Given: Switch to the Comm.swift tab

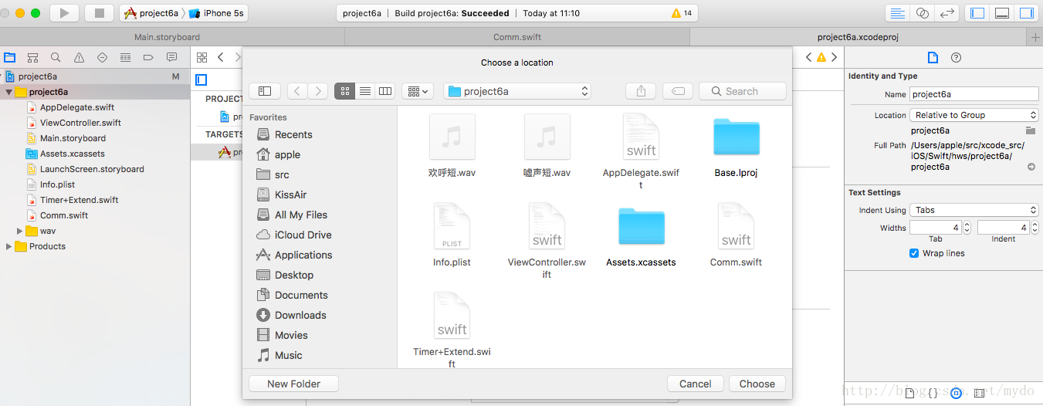Looking at the screenshot, I should pyautogui.click(x=517, y=37).
